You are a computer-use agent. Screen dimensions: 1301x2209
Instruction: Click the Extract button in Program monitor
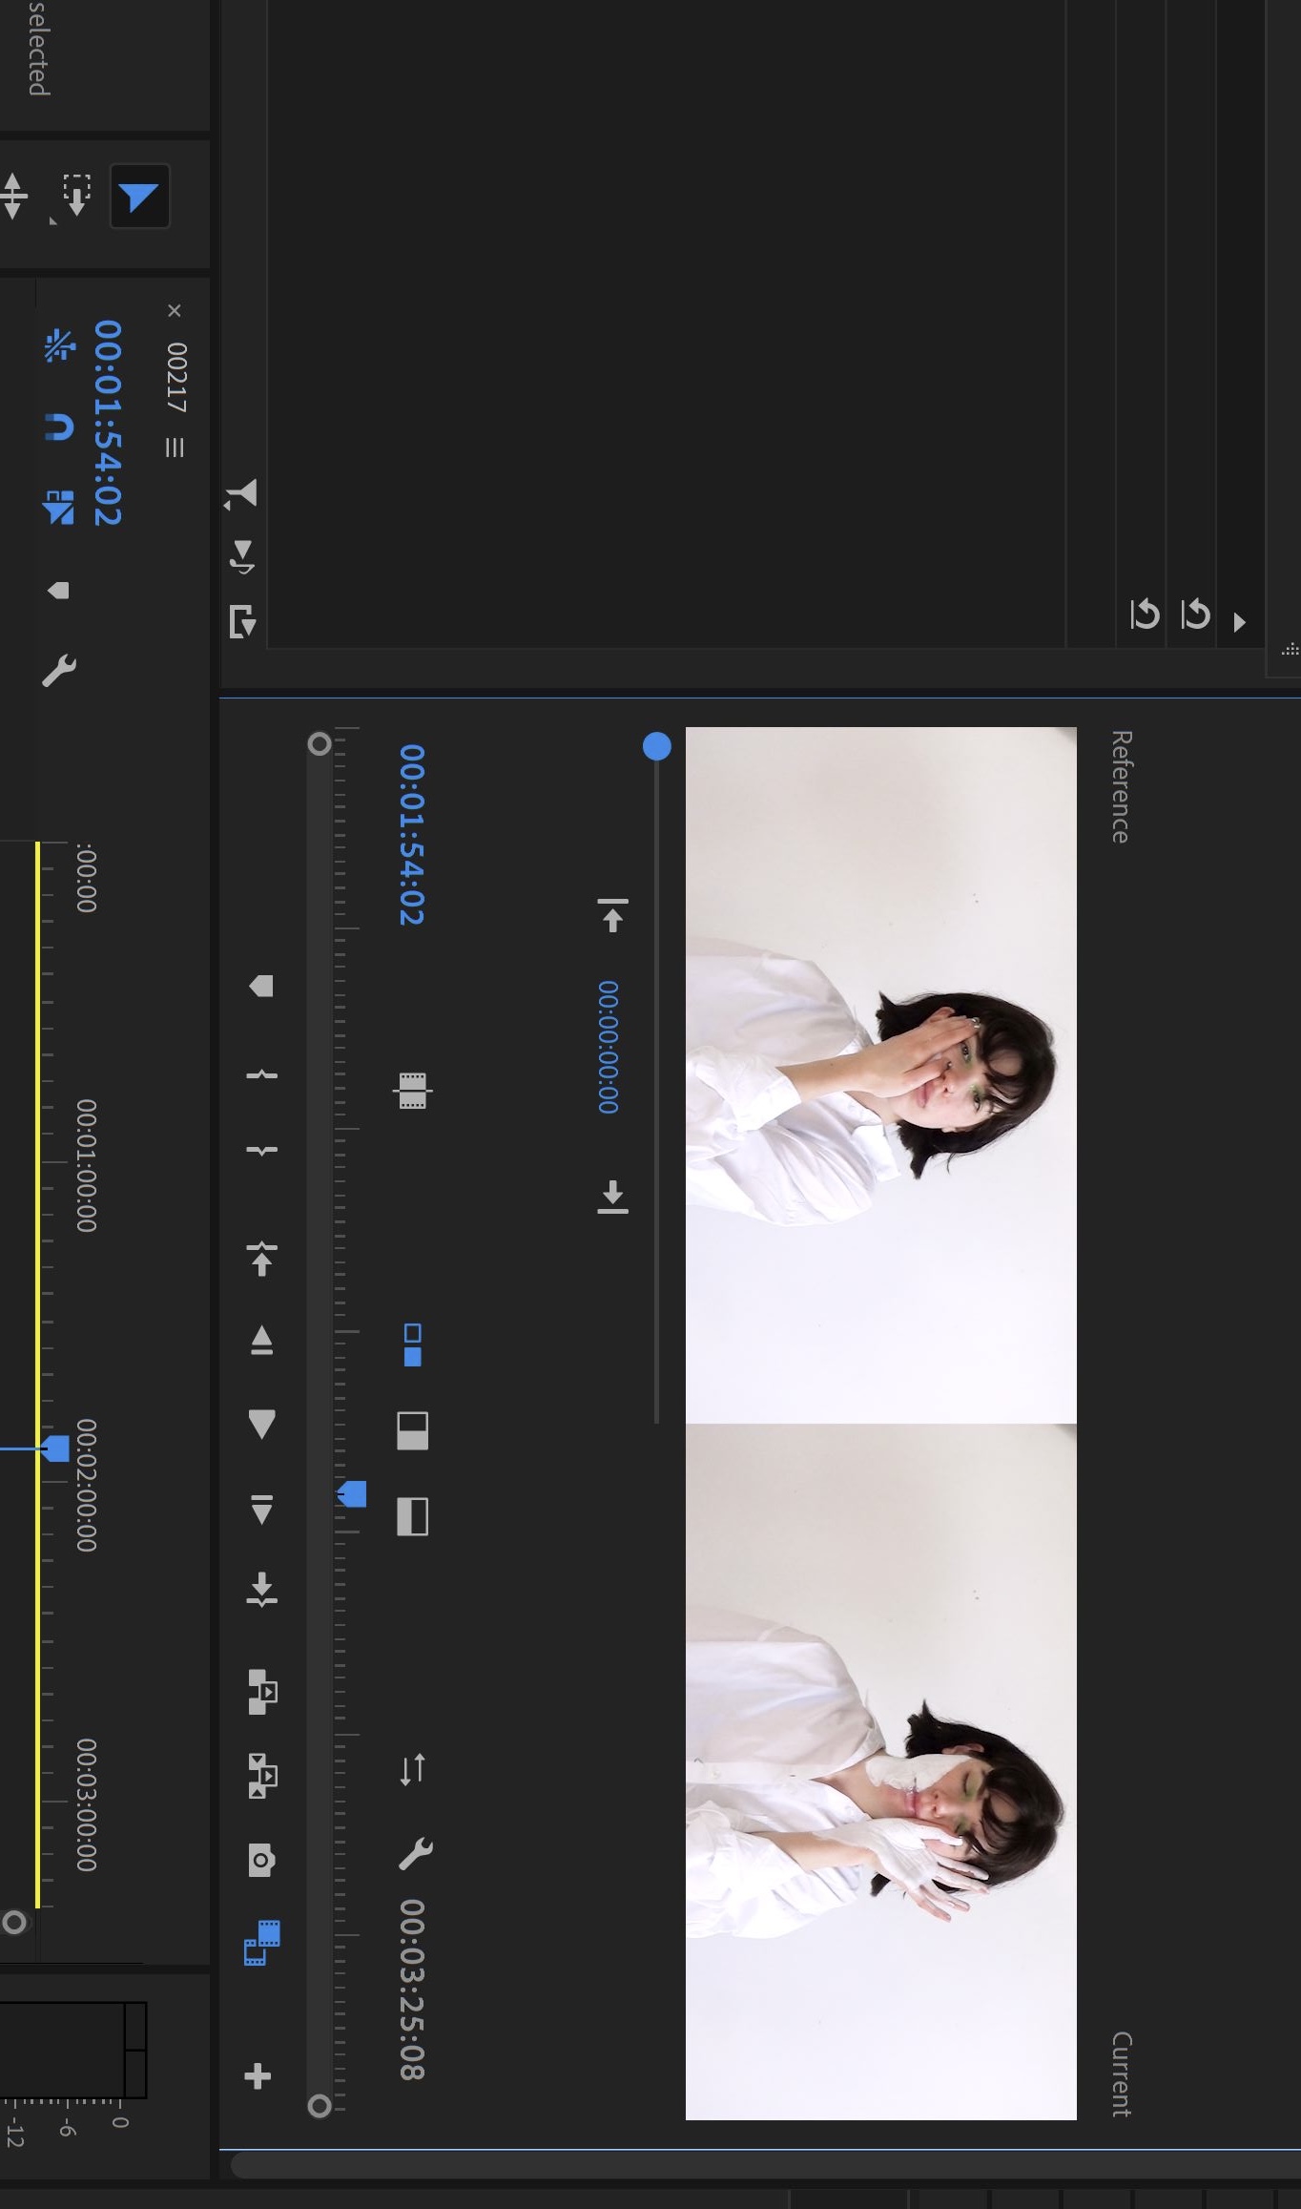[x=261, y=1775]
